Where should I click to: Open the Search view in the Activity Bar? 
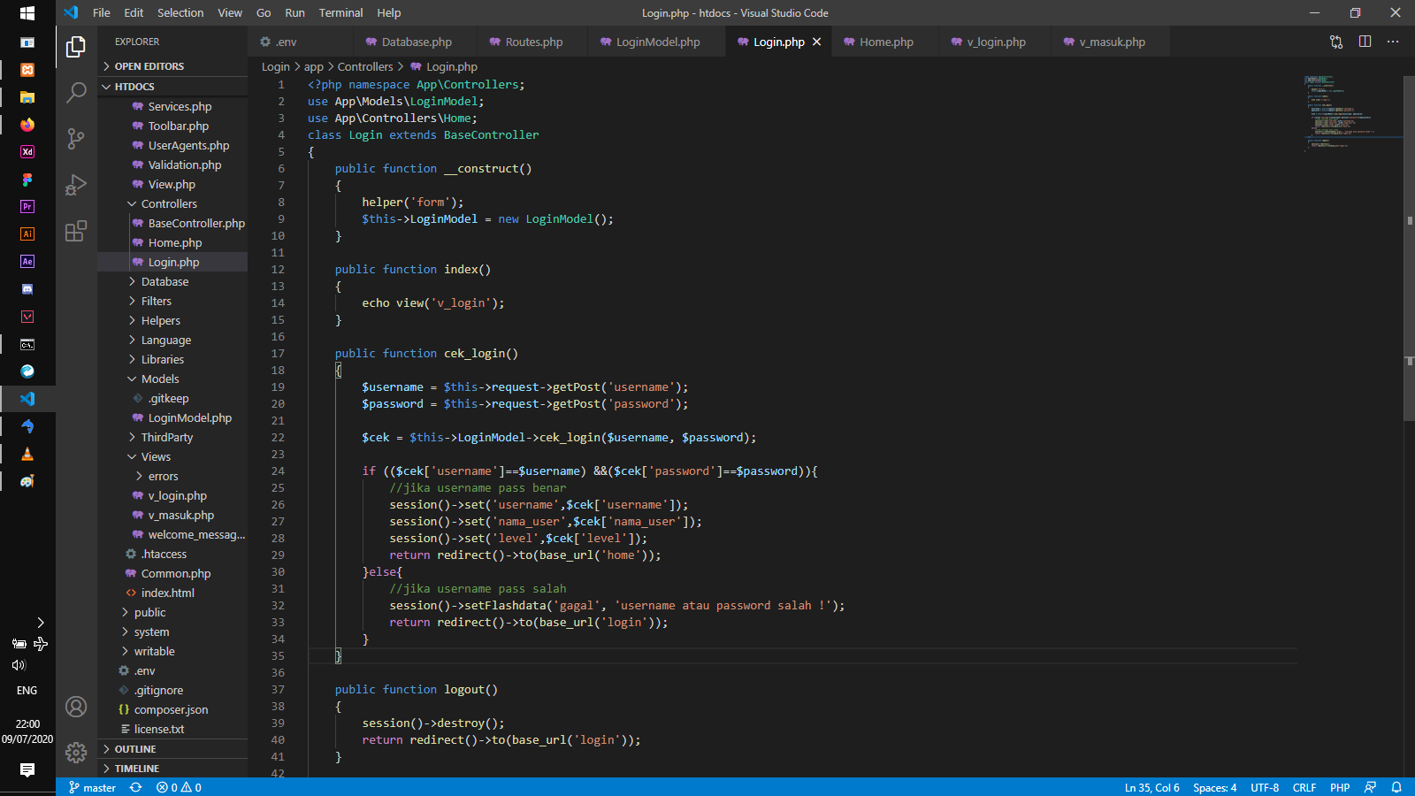75,91
